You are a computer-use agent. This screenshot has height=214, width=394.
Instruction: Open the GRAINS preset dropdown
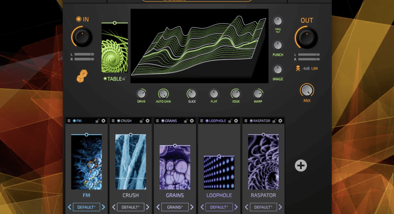[x=175, y=207]
